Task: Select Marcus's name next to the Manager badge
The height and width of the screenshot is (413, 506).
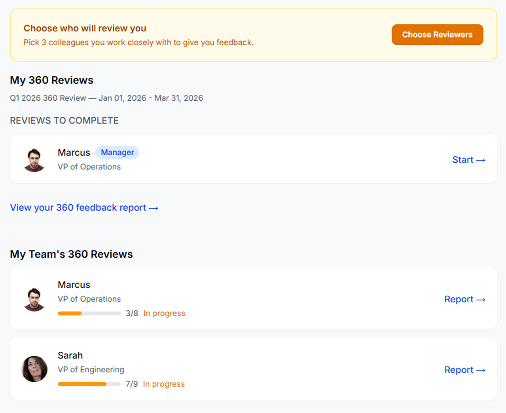Action: 74,153
